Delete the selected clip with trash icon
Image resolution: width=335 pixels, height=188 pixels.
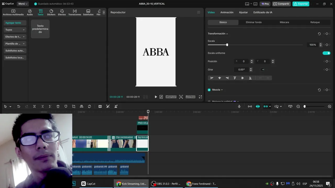pyautogui.click(x=58, y=107)
